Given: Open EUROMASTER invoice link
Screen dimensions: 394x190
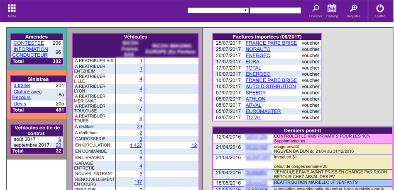Looking at the screenshot, I should [263, 111].
